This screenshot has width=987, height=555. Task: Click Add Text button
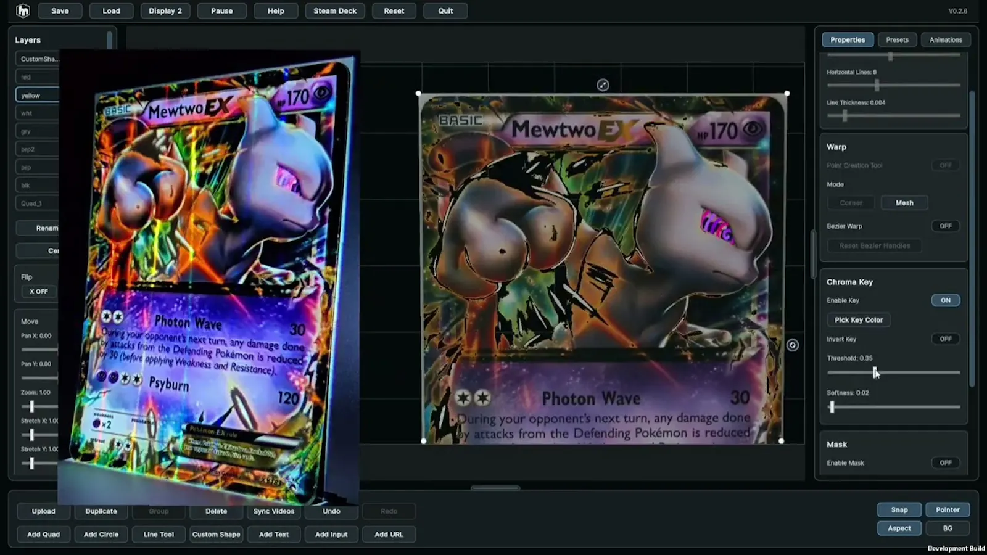tap(274, 535)
